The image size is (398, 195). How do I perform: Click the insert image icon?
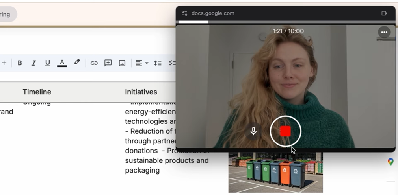(122, 63)
